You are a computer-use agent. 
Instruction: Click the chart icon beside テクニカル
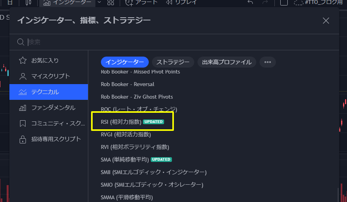pyautogui.click(x=23, y=92)
